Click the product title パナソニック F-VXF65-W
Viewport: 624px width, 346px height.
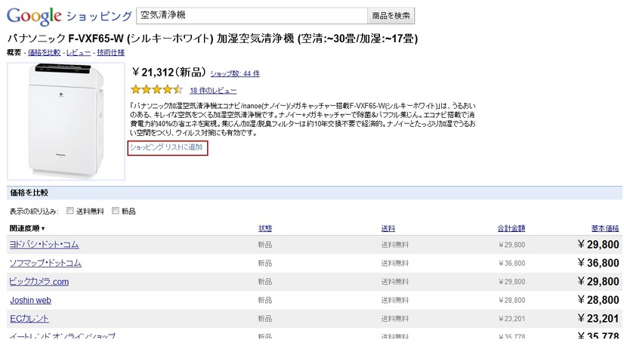[x=212, y=39]
